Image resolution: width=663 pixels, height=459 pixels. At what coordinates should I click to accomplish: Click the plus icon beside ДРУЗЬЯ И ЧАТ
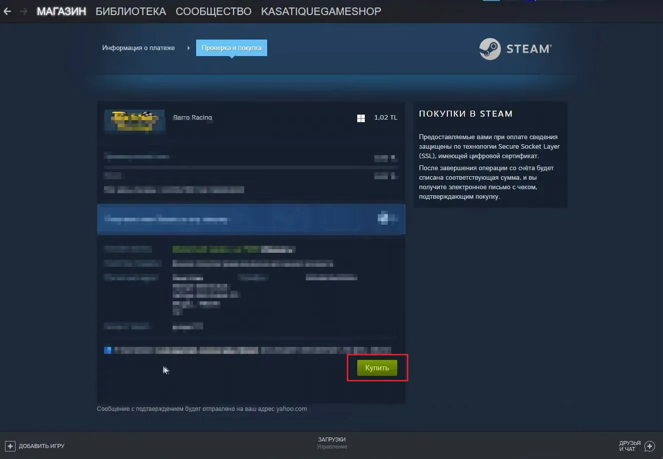pyautogui.click(x=649, y=446)
